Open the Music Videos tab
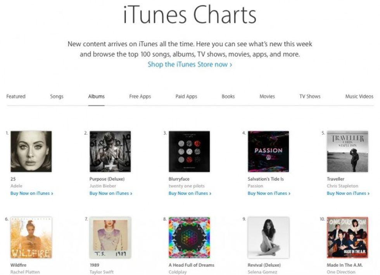Viewport: 380px width, 275px height. point(359,96)
